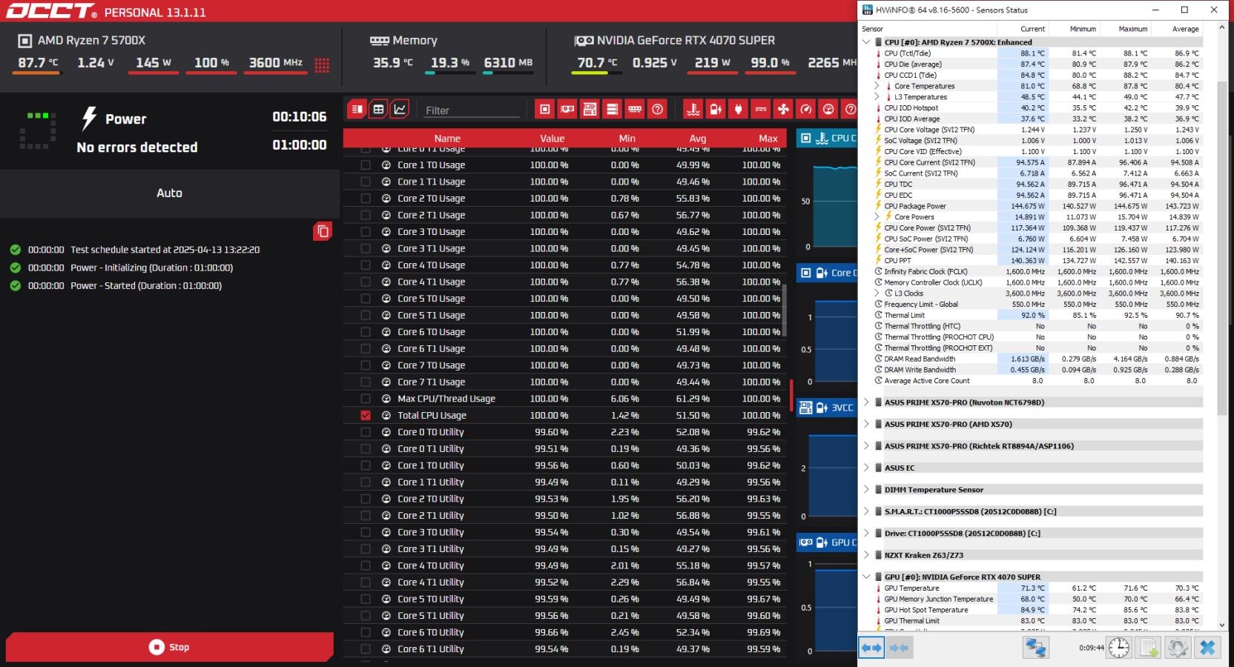Sort OCCT table by Avg column
Screen dimensions: 1234x667
[698, 139]
